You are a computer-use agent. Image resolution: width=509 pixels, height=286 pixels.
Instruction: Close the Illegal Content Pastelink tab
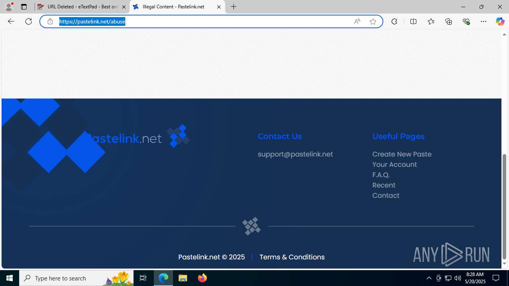[x=219, y=7]
